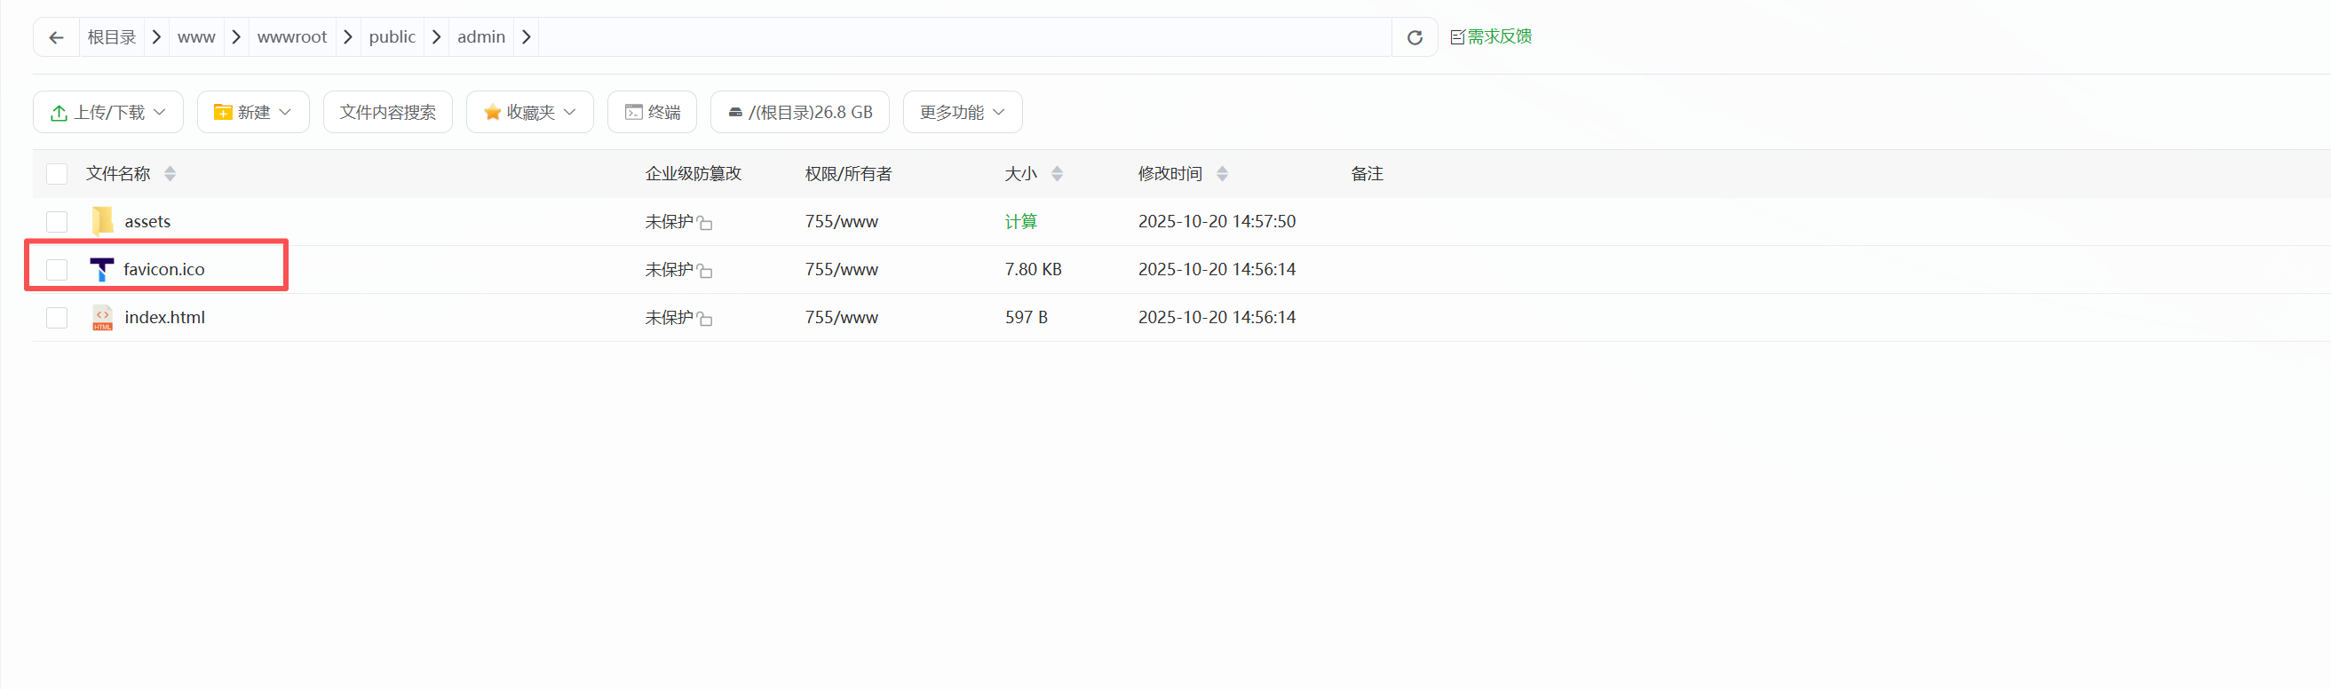Go to public folder in the breadcrumb

[x=392, y=37]
